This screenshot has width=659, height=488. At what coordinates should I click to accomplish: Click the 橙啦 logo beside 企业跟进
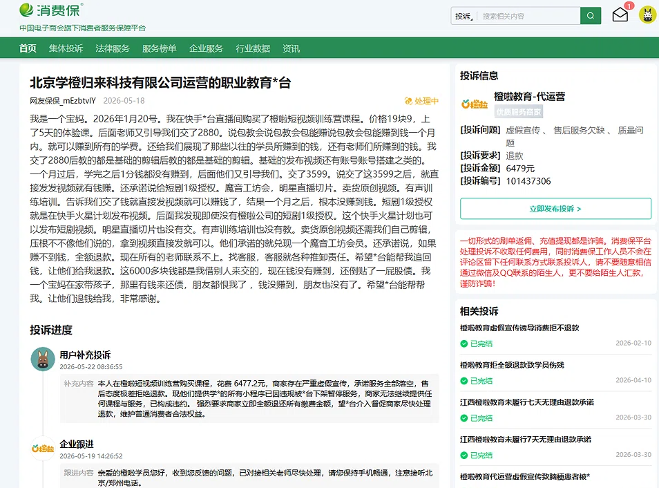[x=43, y=449]
